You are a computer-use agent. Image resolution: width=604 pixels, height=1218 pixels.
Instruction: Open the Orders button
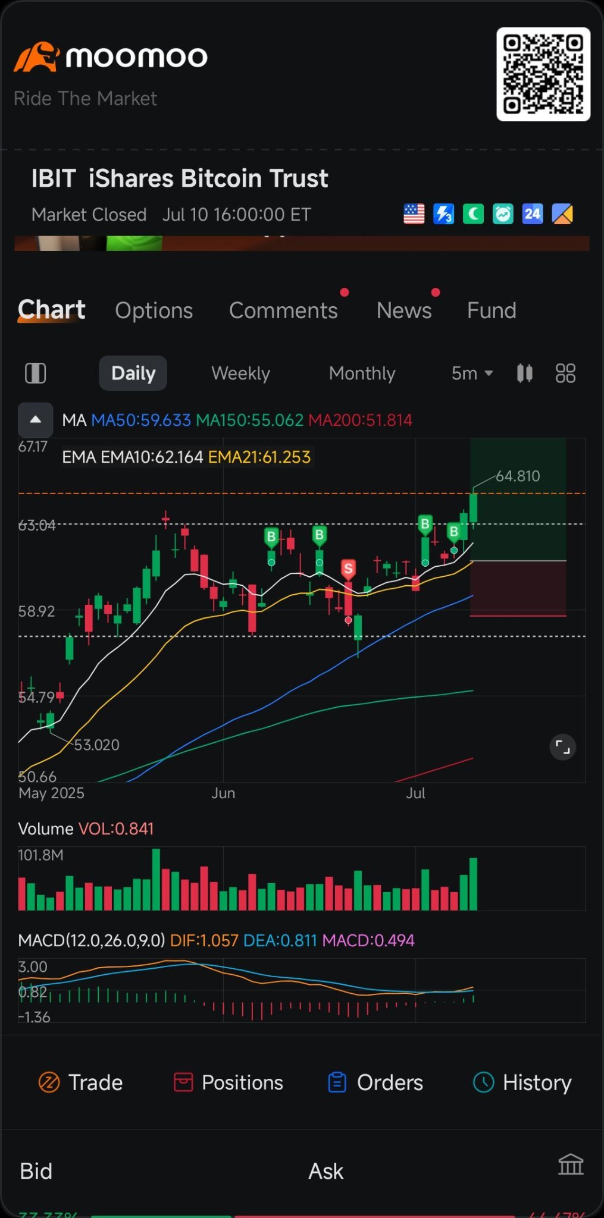tap(375, 1082)
